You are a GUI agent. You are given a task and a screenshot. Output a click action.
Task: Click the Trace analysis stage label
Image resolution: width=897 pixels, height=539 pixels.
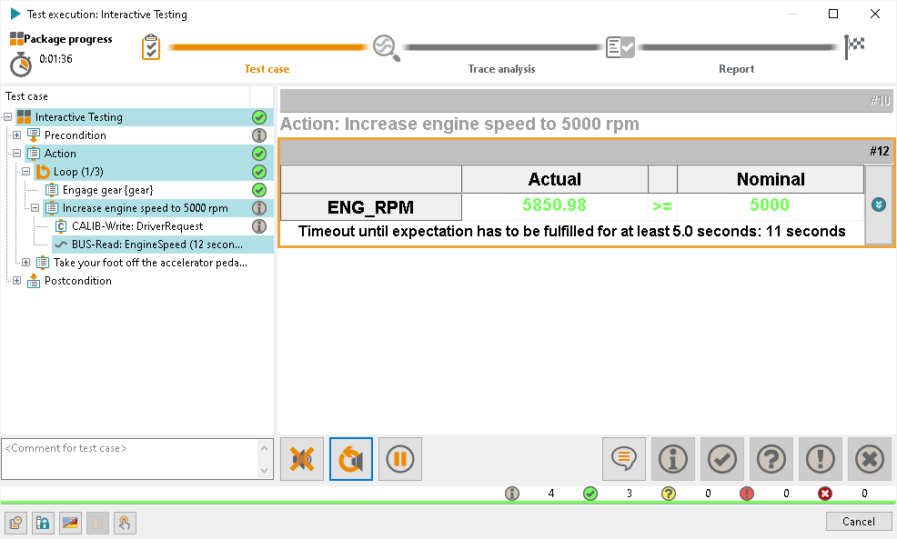click(501, 68)
